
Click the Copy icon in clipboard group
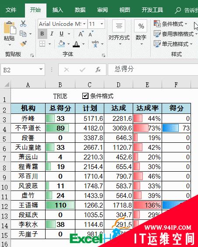coord(23,34)
